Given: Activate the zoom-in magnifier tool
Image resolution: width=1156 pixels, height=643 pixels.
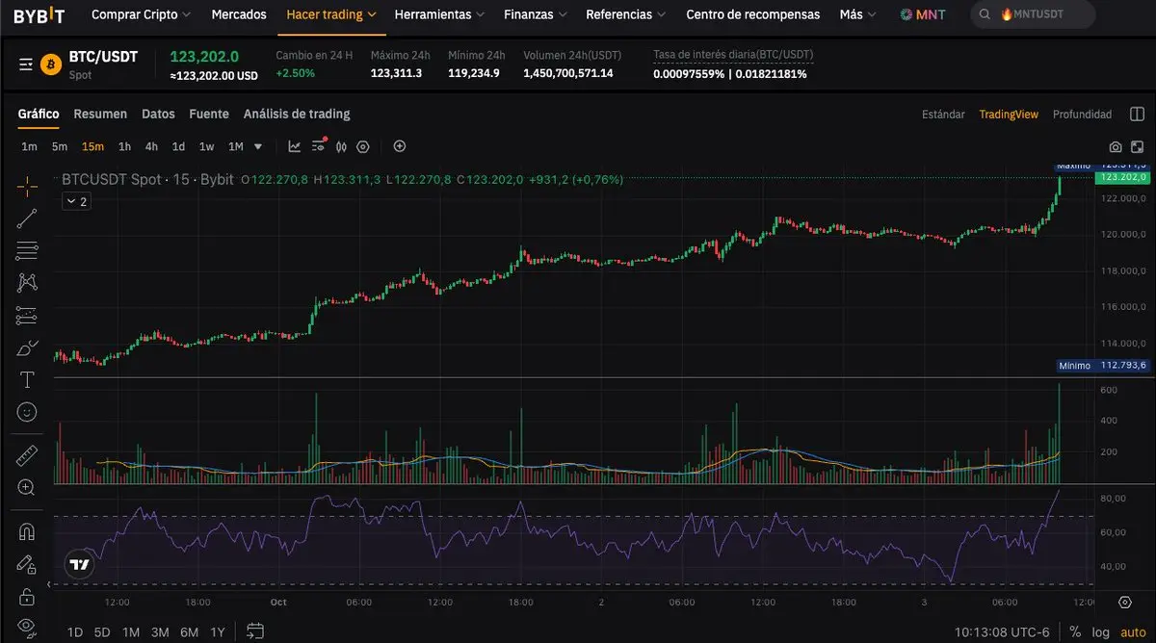Looking at the screenshot, I should (x=27, y=488).
